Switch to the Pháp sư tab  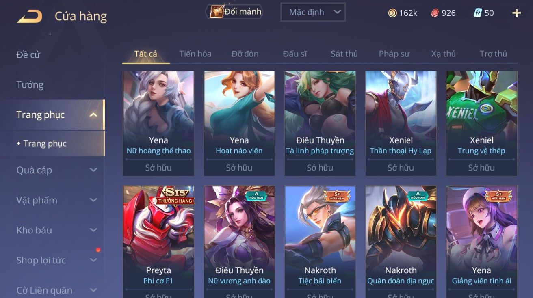coord(394,54)
